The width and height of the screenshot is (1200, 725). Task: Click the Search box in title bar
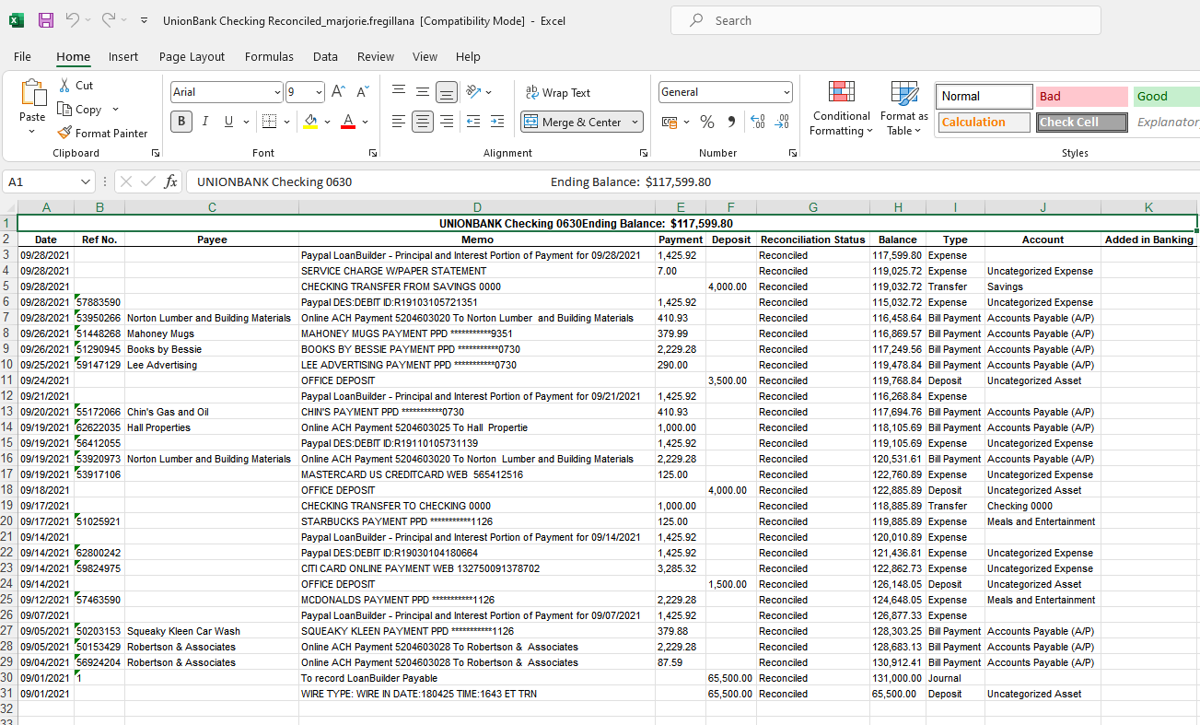pos(885,20)
